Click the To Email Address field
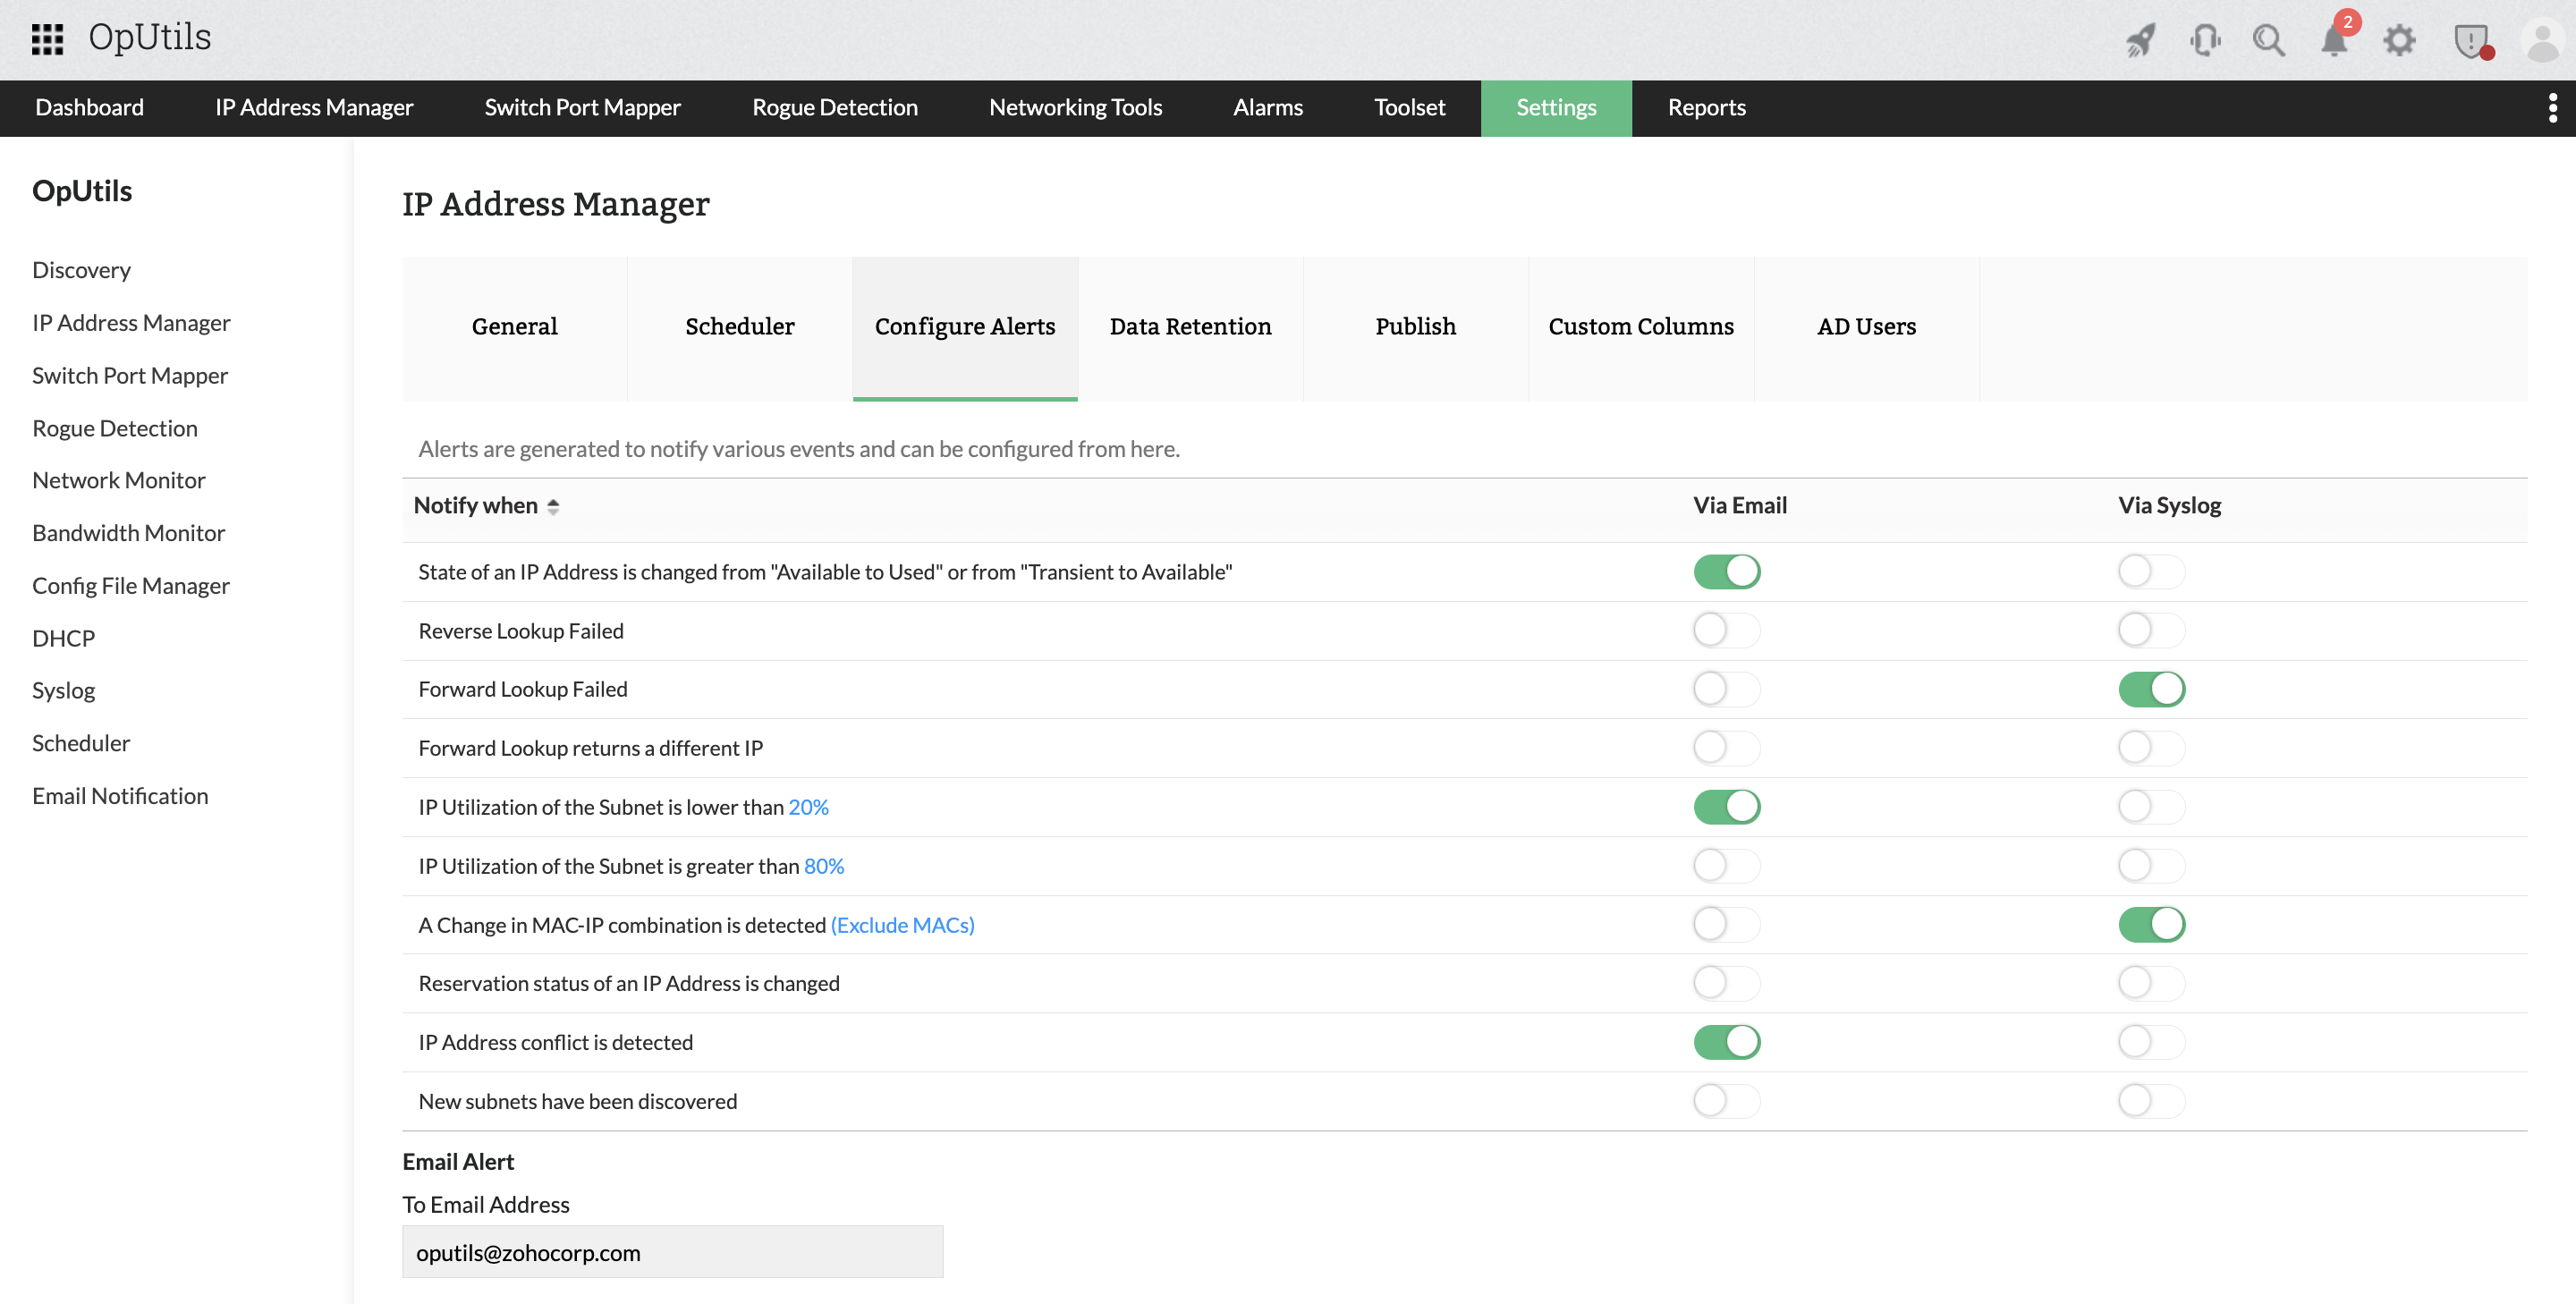Viewport: 2576px width, 1304px height. point(672,1252)
